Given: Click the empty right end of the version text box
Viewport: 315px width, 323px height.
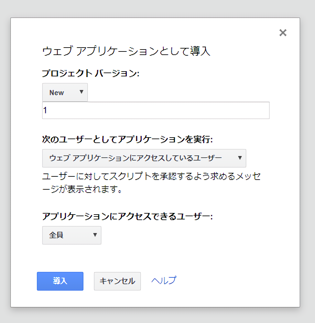Looking at the screenshot, I should click(x=252, y=110).
